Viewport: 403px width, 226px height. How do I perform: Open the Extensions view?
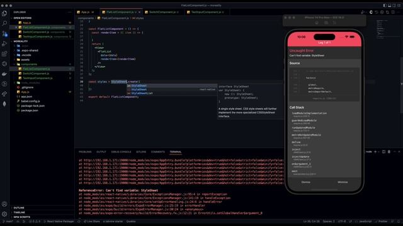(4, 54)
